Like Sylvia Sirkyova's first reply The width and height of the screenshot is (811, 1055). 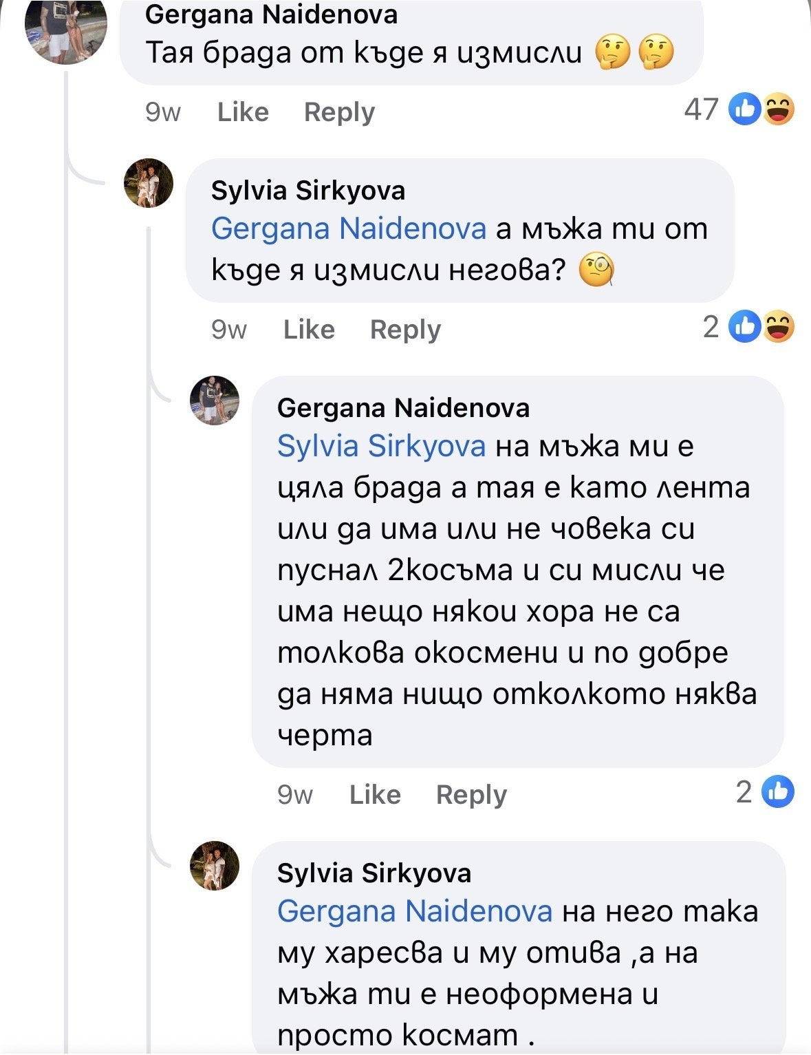click(309, 330)
